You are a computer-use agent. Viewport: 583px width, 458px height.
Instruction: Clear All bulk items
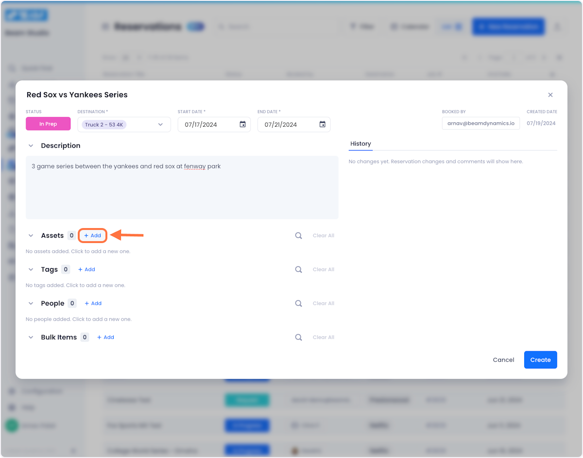pyautogui.click(x=324, y=338)
